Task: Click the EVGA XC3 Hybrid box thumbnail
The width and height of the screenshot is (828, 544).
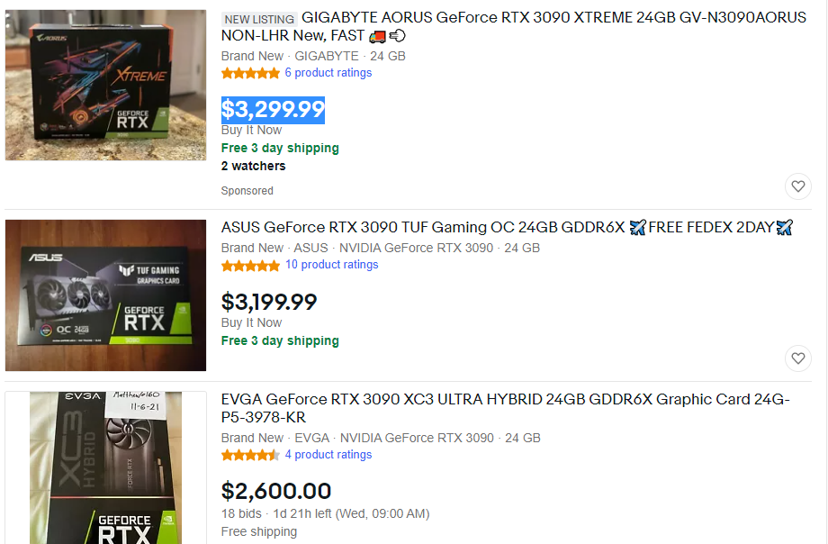Action: (x=105, y=467)
